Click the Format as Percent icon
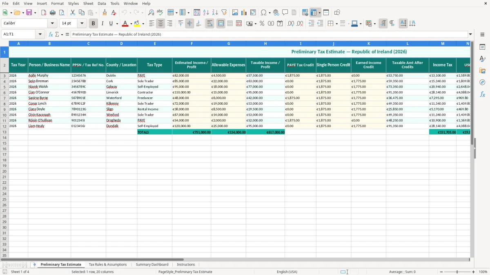This screenshot has width=490, height=275. 262,24
